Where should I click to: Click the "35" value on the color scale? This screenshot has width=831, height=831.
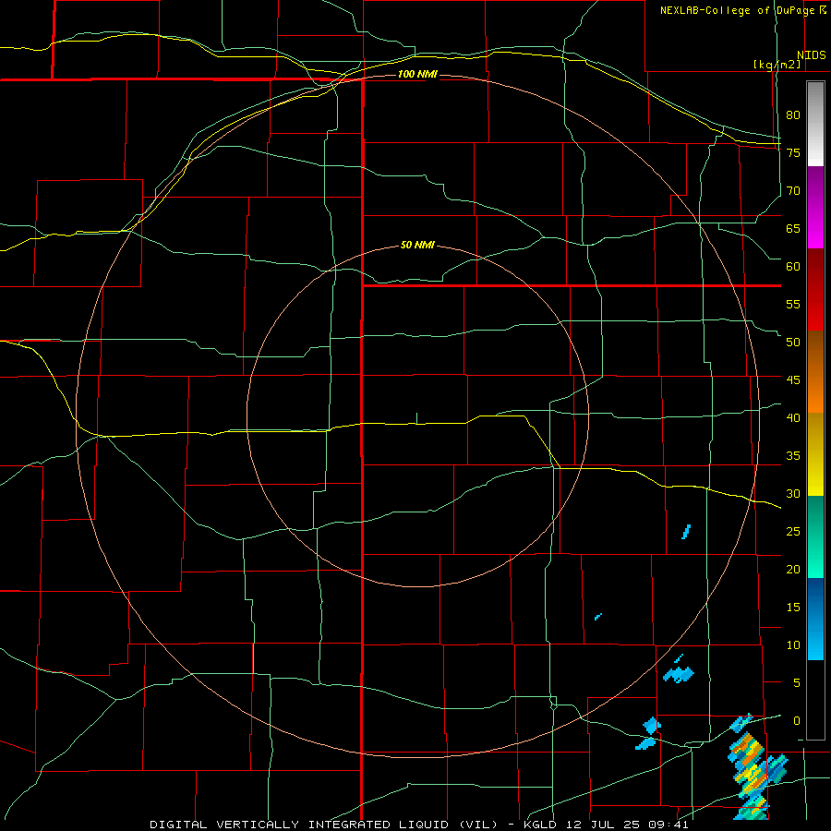(x=793, y=456)
